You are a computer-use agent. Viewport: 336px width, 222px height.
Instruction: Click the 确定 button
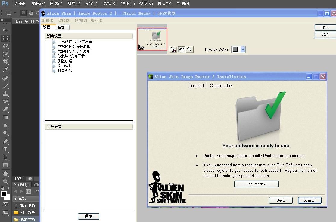click(325, 27)
